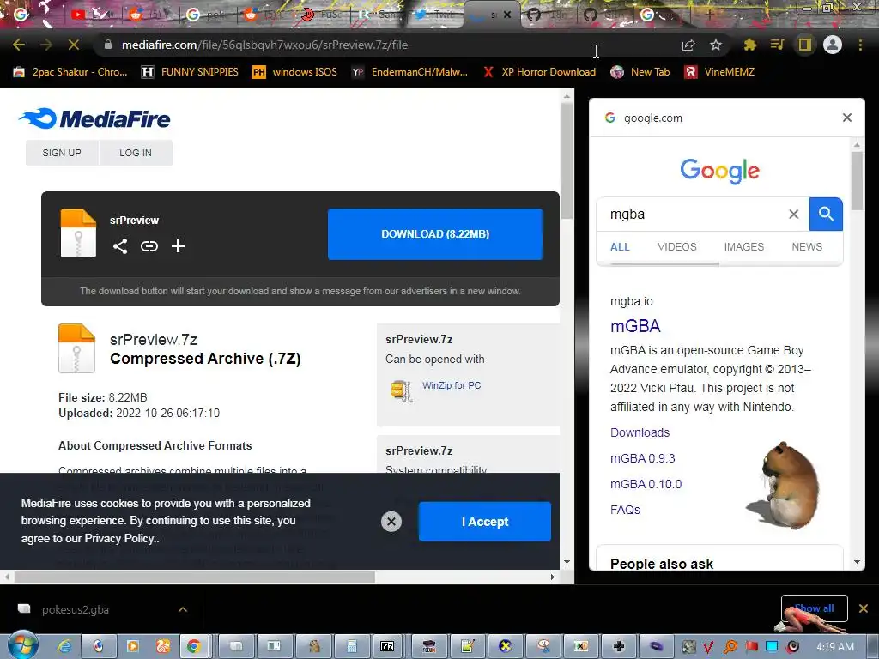This screenshot has height=659, width=879.
Task: Click the 4:19 AM system clock
Action: pyautogui.click(x=835, y=647)
